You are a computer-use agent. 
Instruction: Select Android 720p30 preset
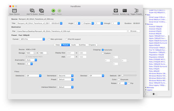pyautogui.click(x=155, y=29)
